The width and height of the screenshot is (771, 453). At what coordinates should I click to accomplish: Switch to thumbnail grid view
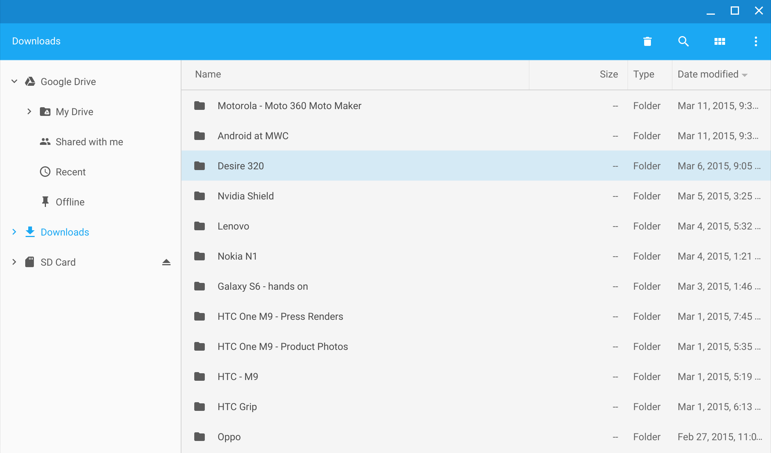pos(720,41)
